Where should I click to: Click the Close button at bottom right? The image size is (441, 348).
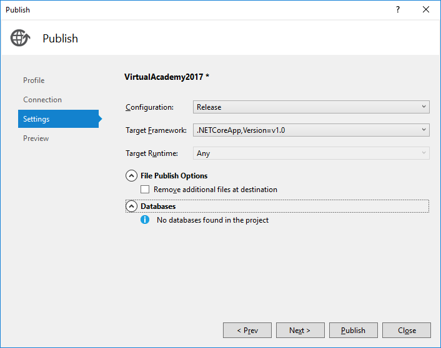(x=407, y=331)
